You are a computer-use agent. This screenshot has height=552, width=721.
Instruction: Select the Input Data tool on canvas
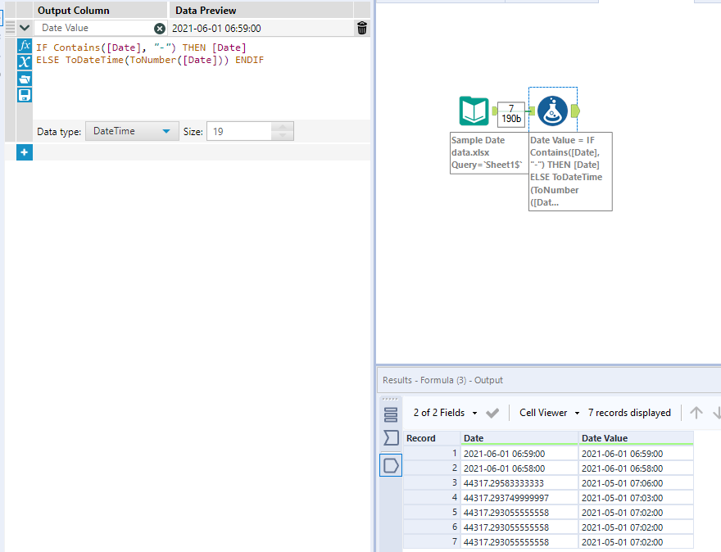474,111
